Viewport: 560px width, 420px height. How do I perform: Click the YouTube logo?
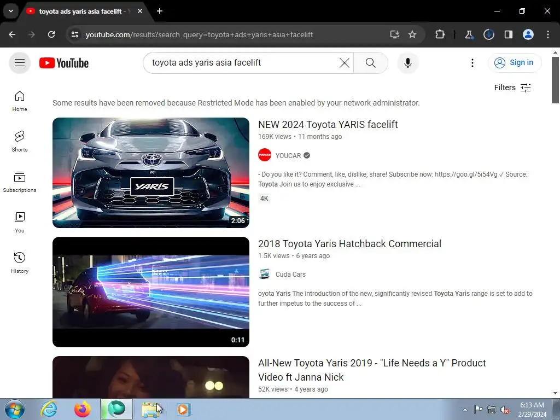coord(64,63)
